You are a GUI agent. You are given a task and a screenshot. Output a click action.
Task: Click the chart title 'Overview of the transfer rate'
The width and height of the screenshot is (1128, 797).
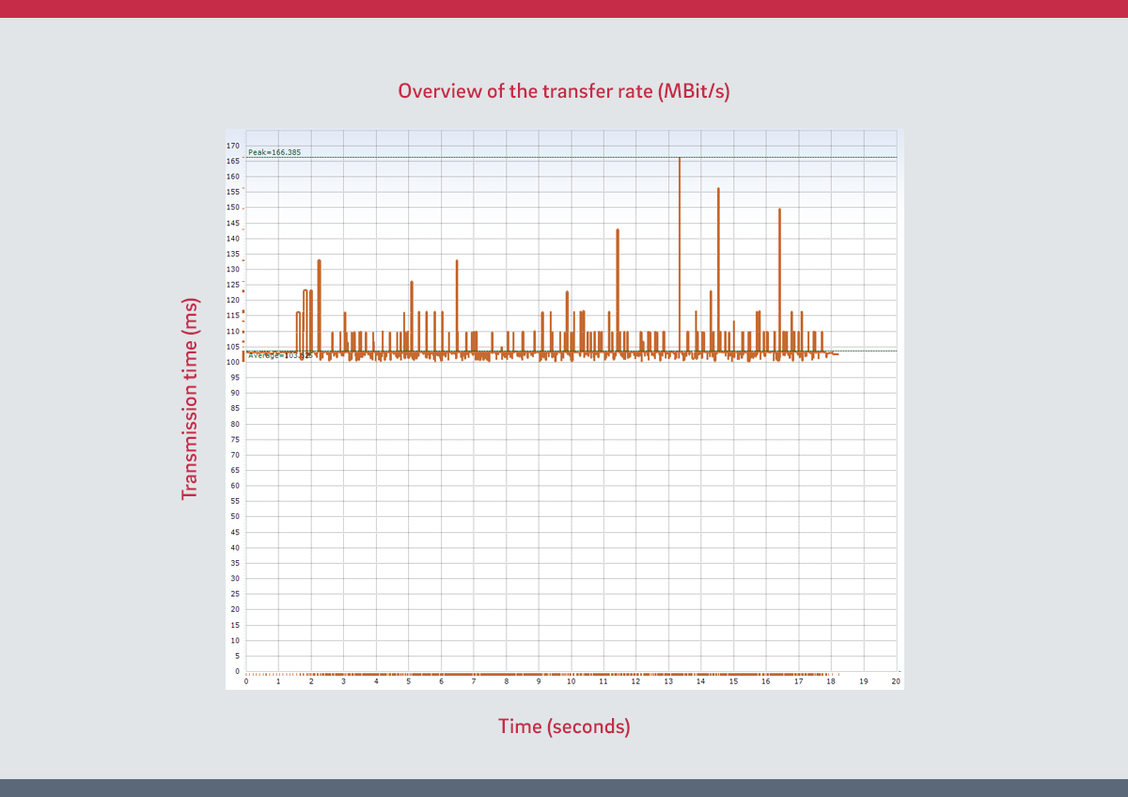tap(564, 91)
